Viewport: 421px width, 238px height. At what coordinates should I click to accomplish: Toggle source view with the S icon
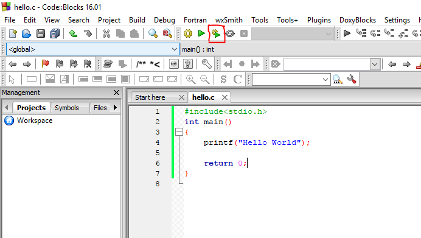pyautogui.click(x=223, y=79)
